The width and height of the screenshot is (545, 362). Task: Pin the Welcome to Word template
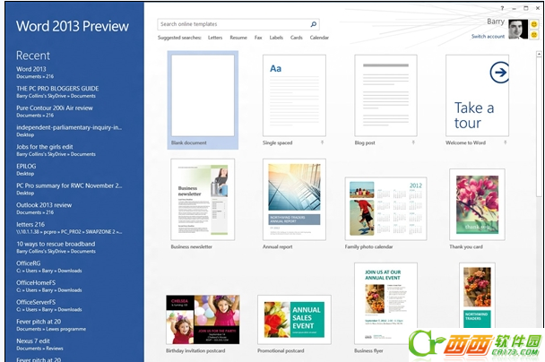[505, 142]
